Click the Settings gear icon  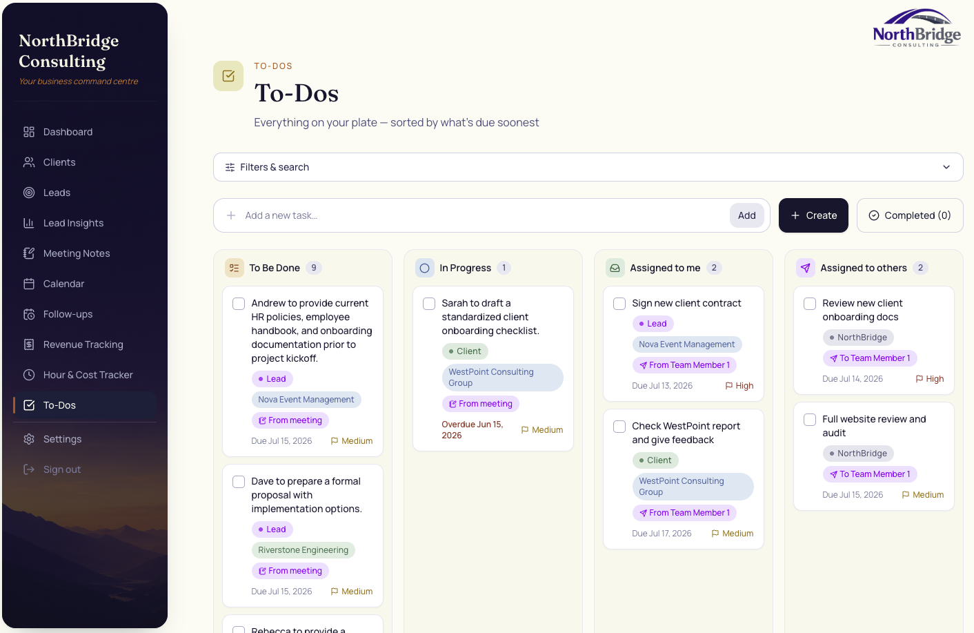[29, 439]
